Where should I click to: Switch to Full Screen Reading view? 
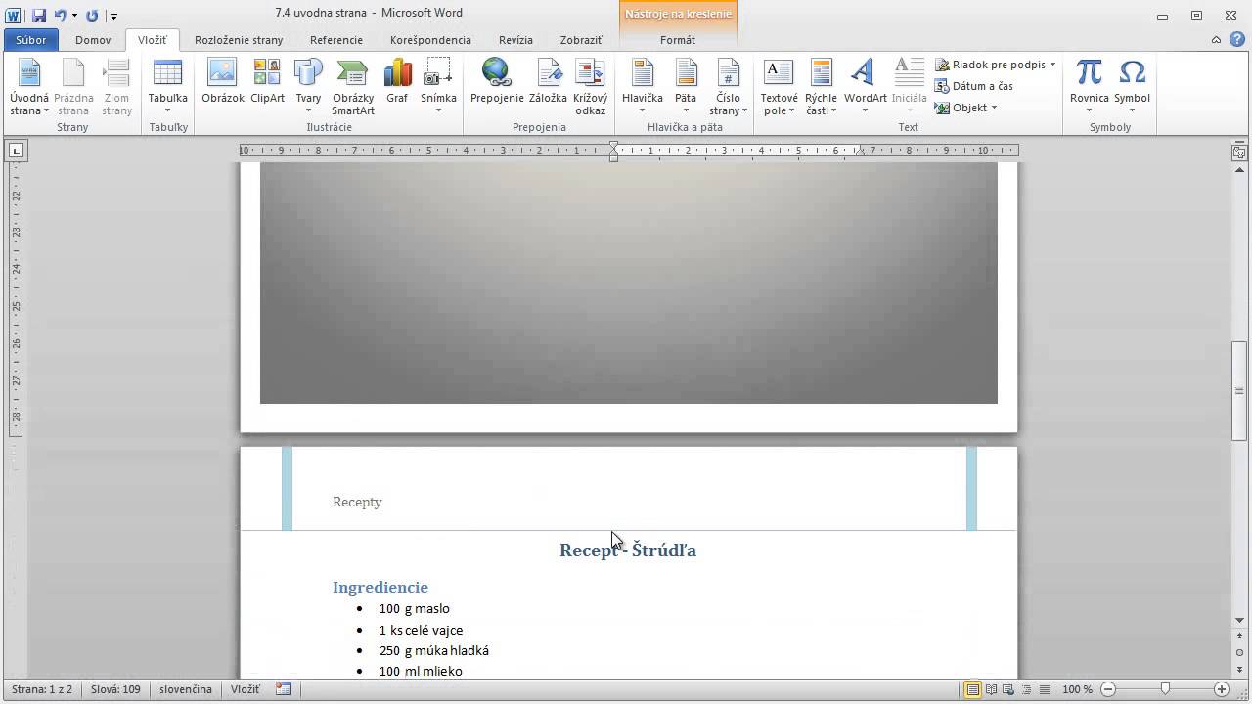[991, 689]
